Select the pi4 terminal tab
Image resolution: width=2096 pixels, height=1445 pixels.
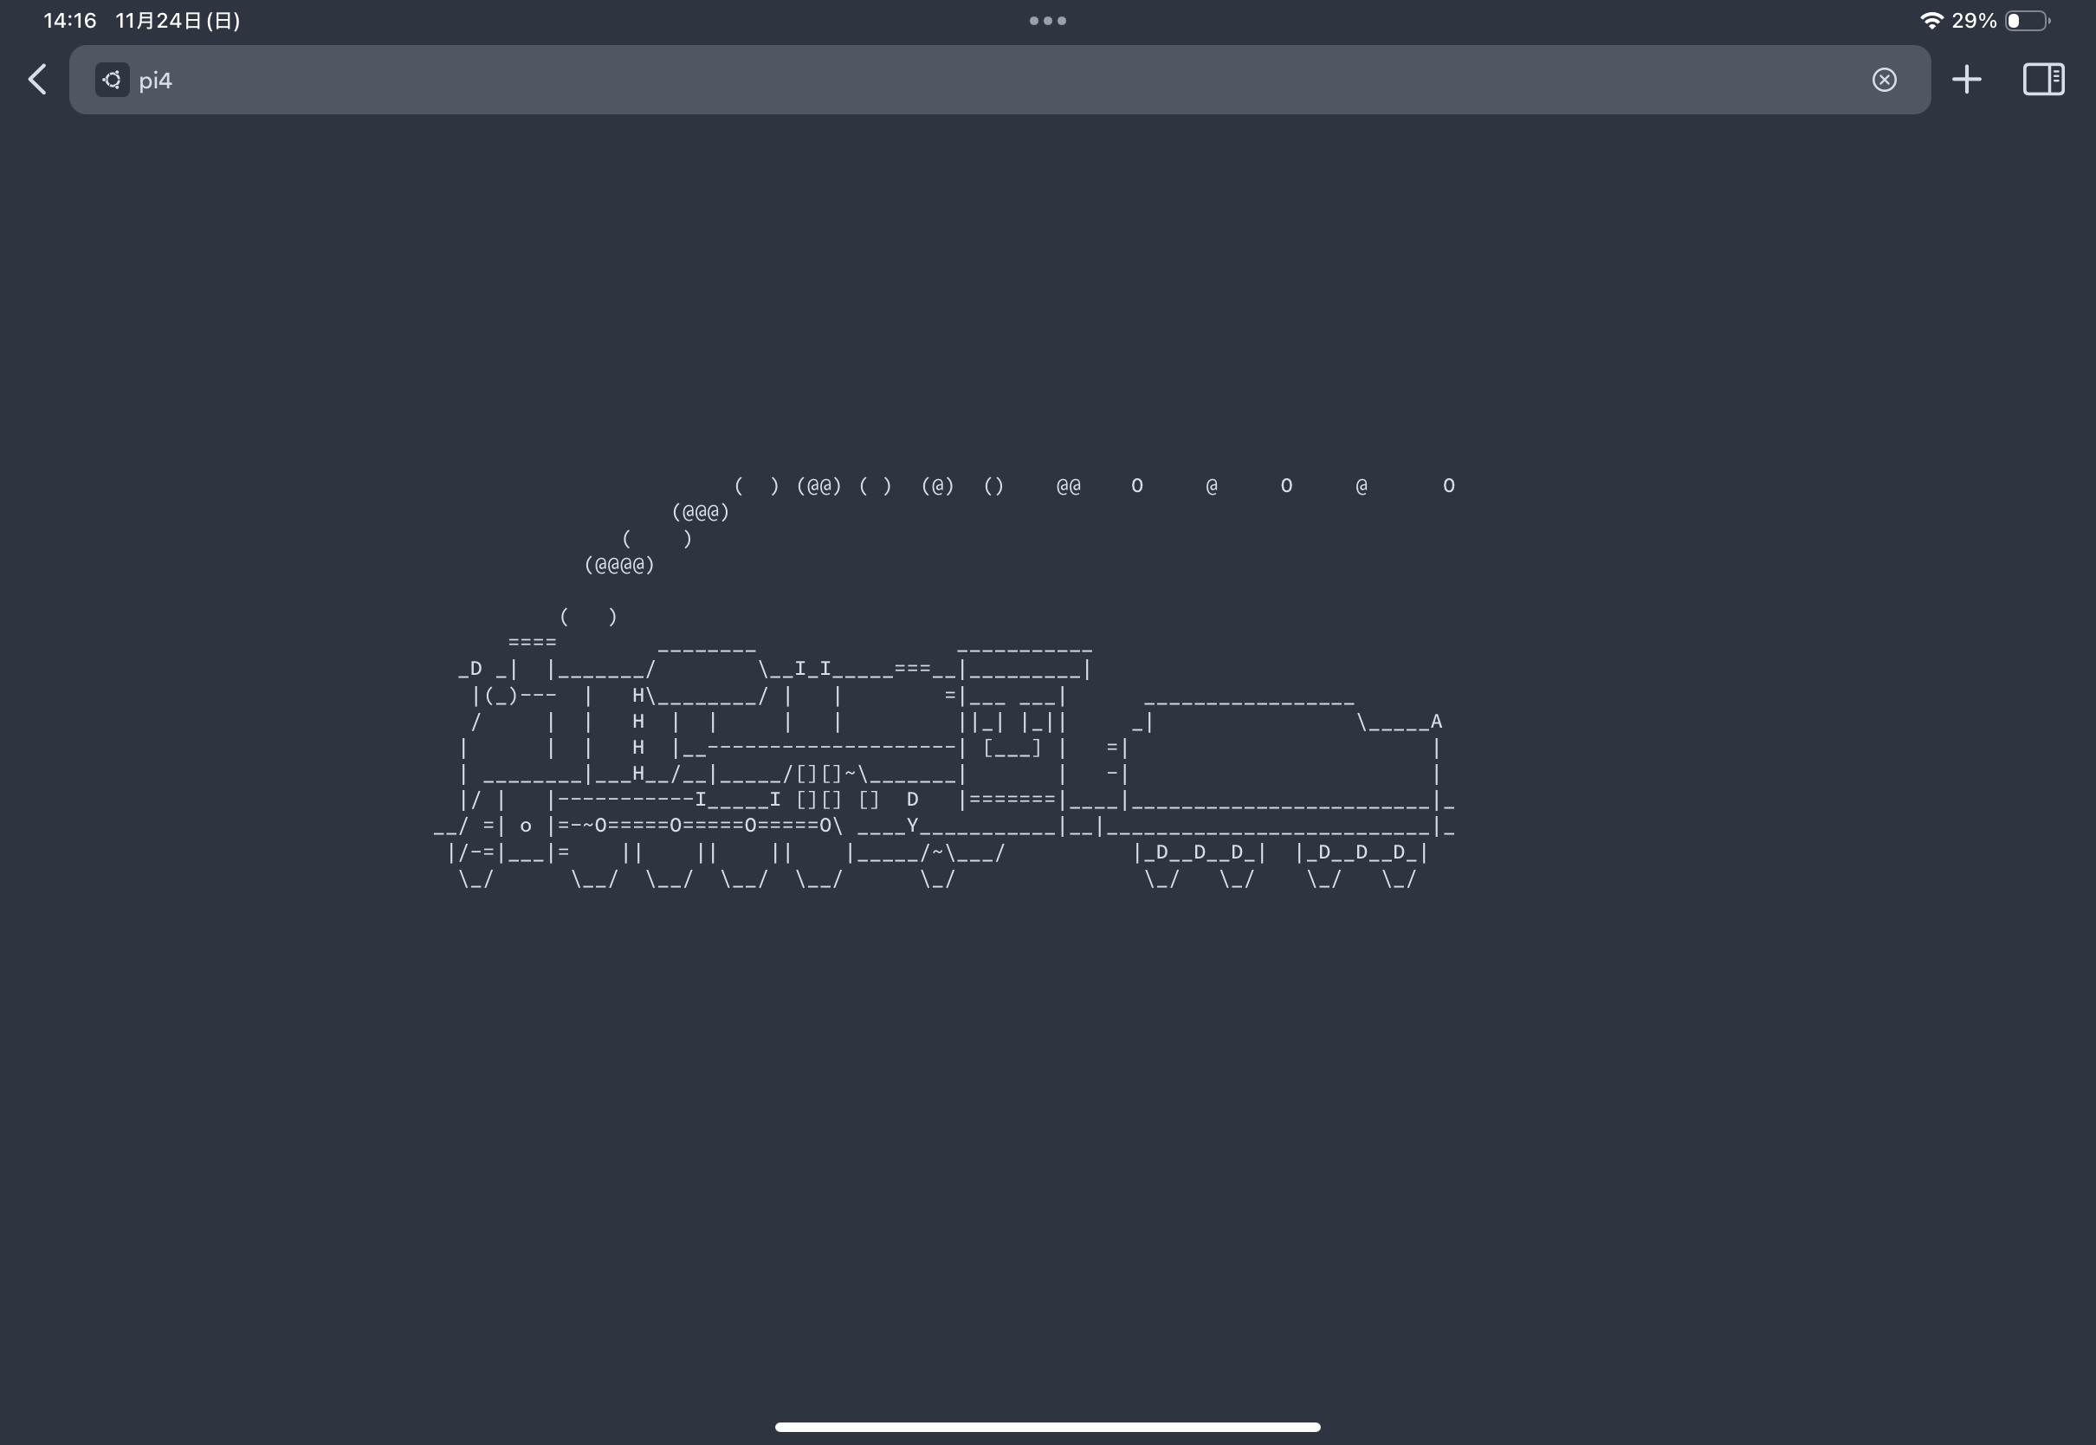999,80
